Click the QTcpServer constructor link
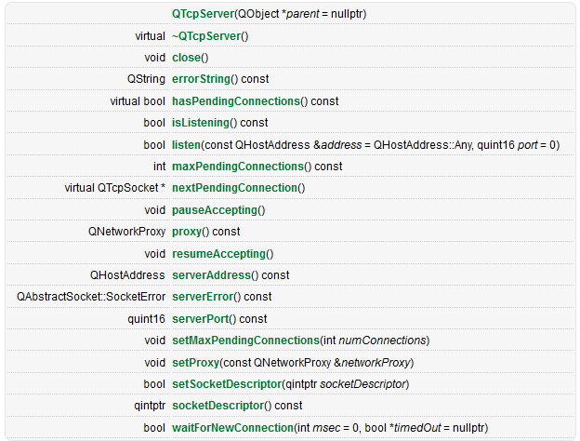This screenshot has height=441, width=580. click(202, 14)
